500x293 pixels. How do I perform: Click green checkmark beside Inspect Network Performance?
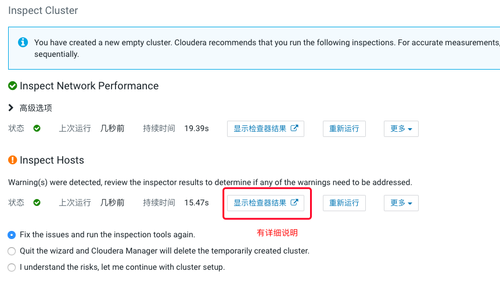pyautogui.click(x=13, y=86)
